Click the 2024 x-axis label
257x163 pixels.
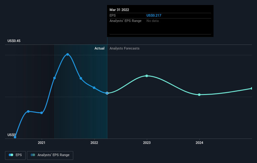coord(199,143)
